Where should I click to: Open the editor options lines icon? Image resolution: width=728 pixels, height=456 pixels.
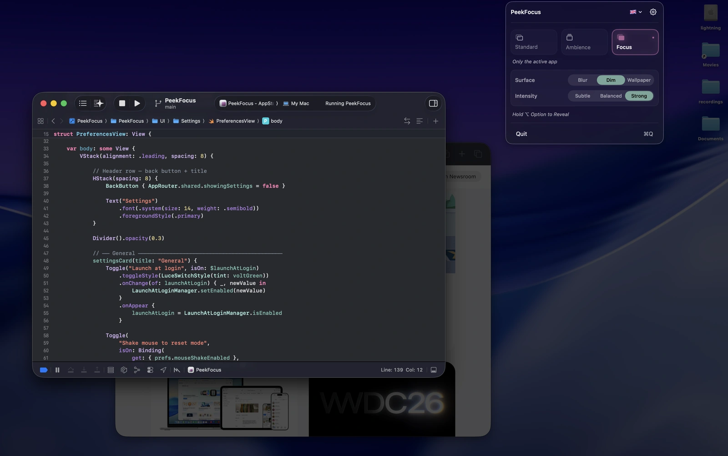pyautogui.click(x=420, y=121)
